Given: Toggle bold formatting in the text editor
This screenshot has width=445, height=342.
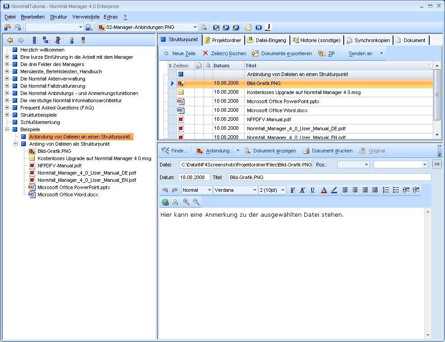Looking at the screenshot, I should tap(293, 190).
